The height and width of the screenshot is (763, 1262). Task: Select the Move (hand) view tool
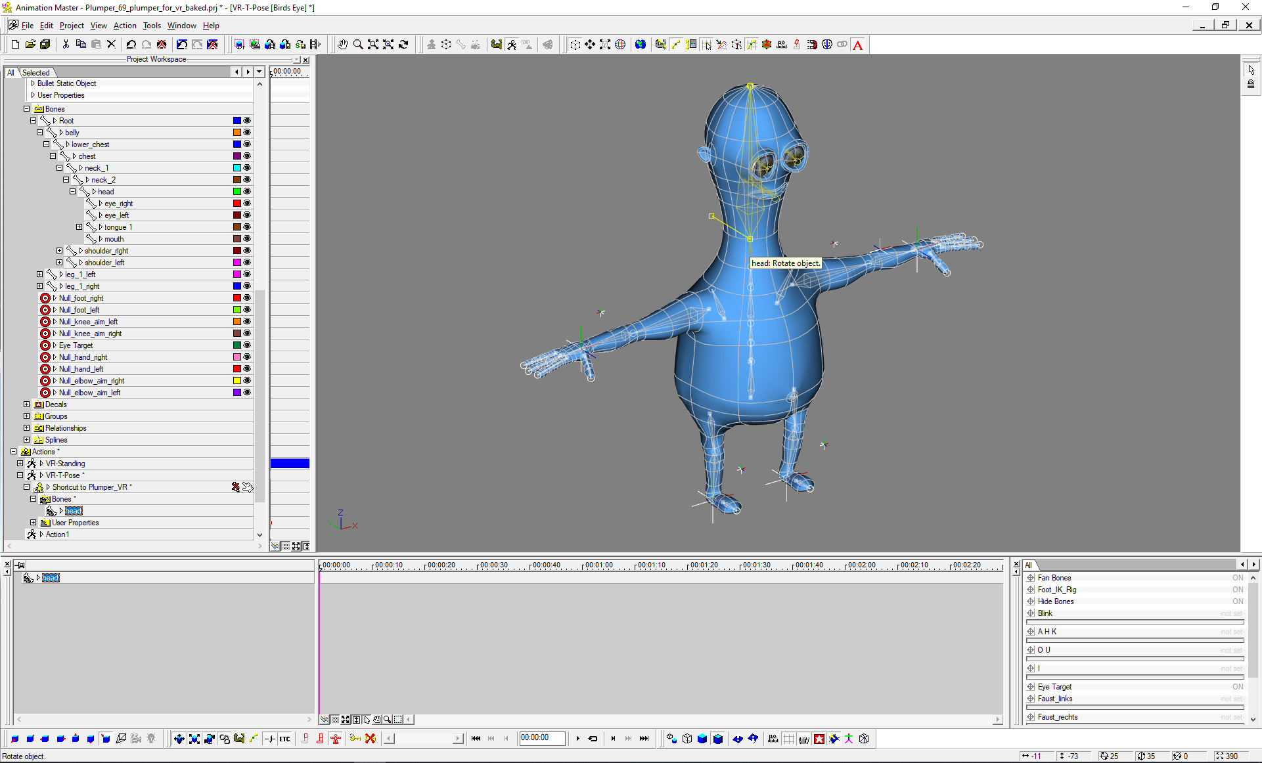click(x=342, y=45)
